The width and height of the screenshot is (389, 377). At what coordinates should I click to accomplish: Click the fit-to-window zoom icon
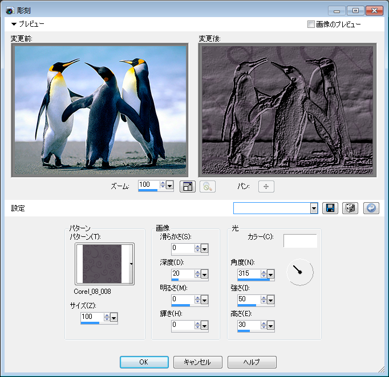[x=187, y=186]
